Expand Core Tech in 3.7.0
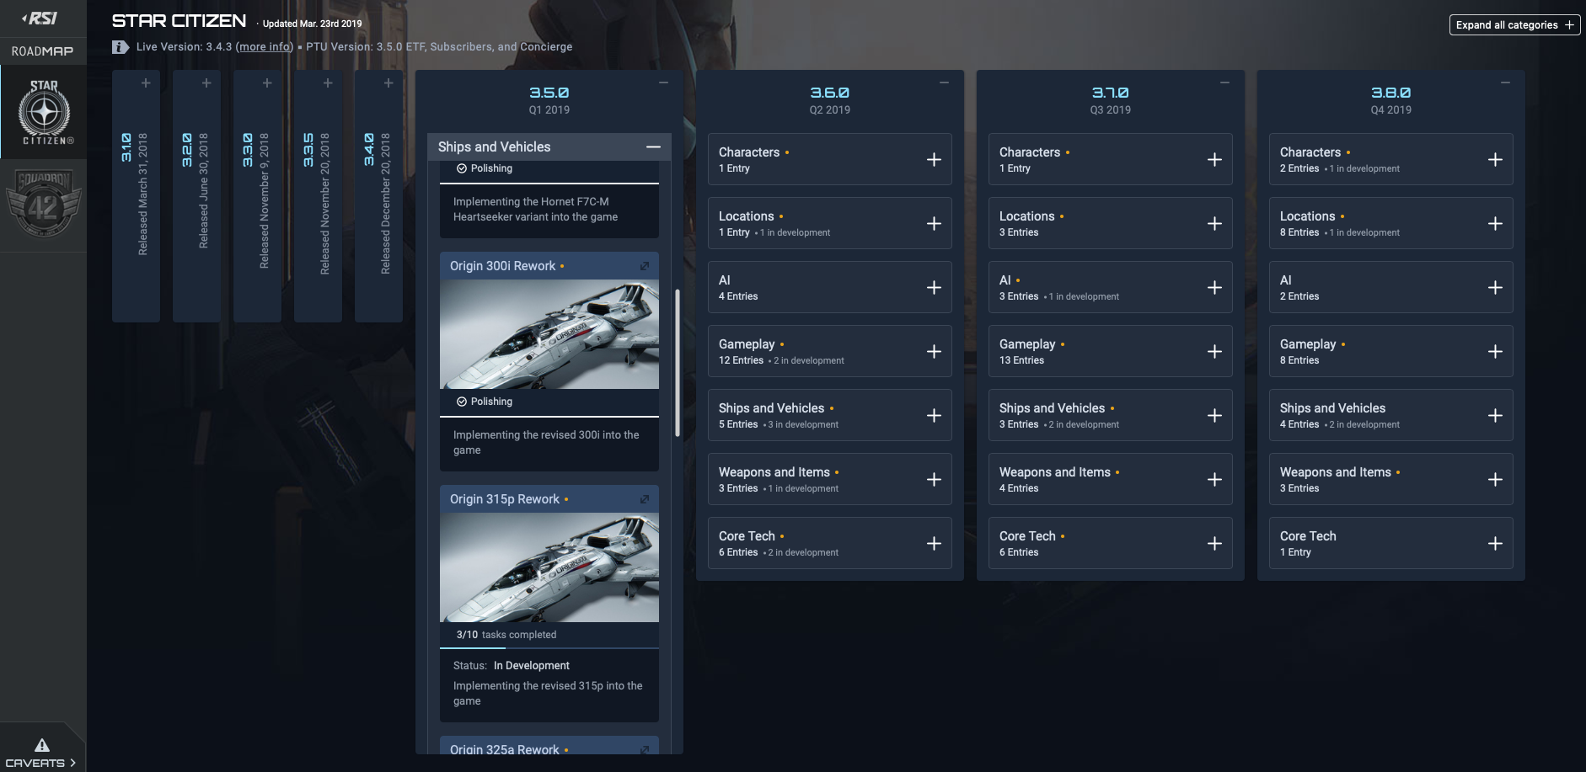 1214,544
